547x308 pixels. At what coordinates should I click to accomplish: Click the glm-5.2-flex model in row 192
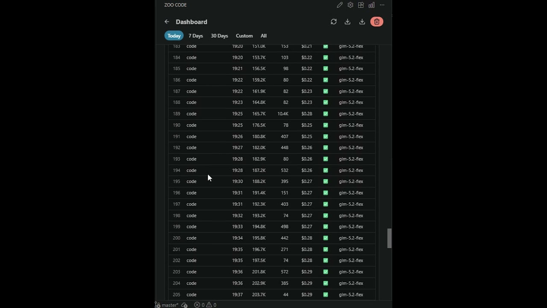coord(351,148)
